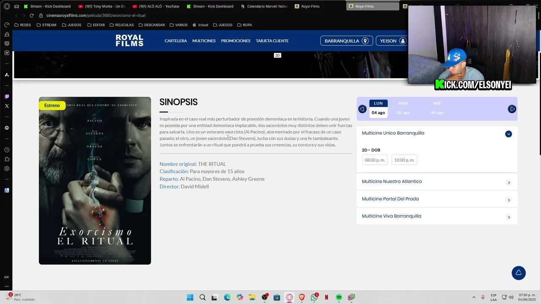Click Exorcismo El Ritual movie poster
This screenshot has width=541, height=304.
pyautogui.click(x=95, y=181)
